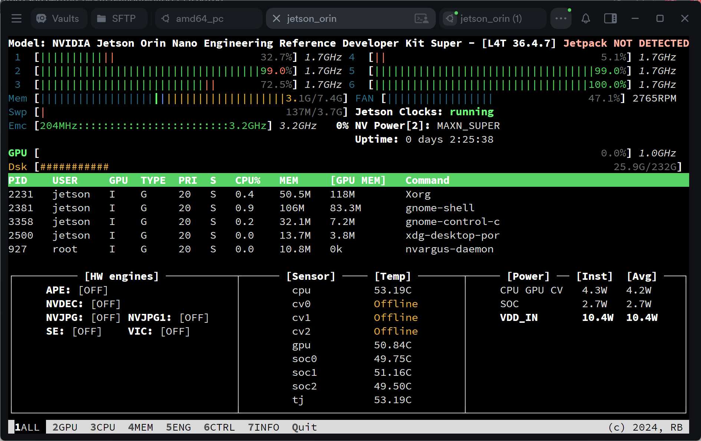701x441 pixels.
Task: Click the NVJPG1 engine status
Action: (194, 318)
